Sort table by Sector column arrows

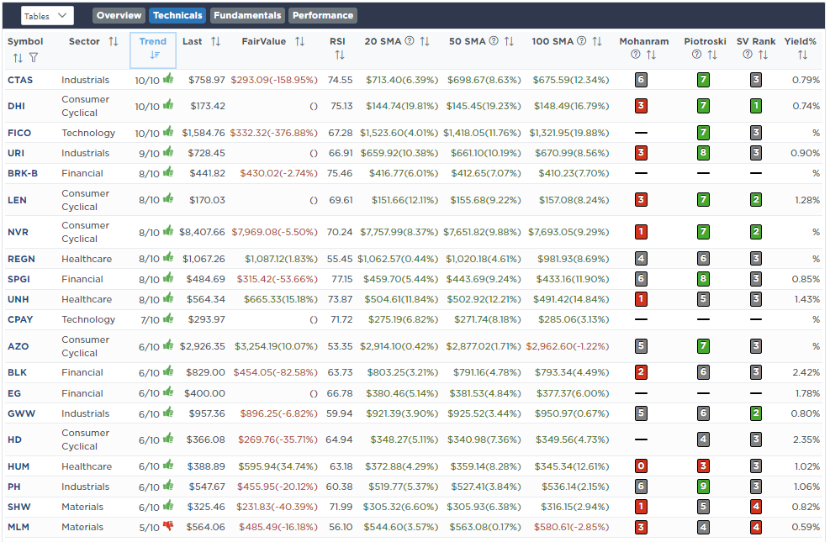114,41
